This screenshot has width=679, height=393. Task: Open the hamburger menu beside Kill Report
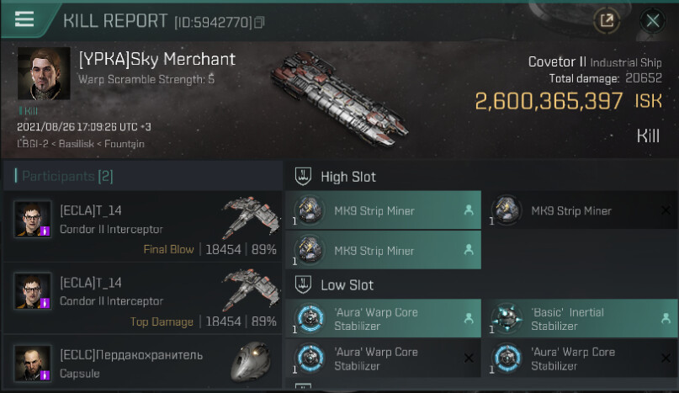point(24,19)
